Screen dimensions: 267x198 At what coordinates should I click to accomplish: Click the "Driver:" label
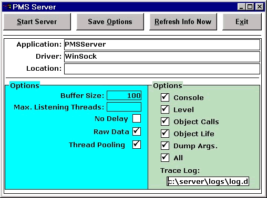(49, 57)
